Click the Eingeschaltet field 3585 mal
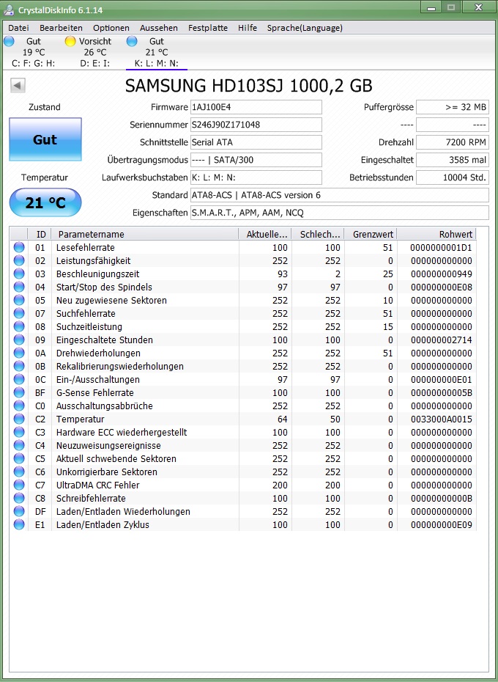 coord(453,160)
